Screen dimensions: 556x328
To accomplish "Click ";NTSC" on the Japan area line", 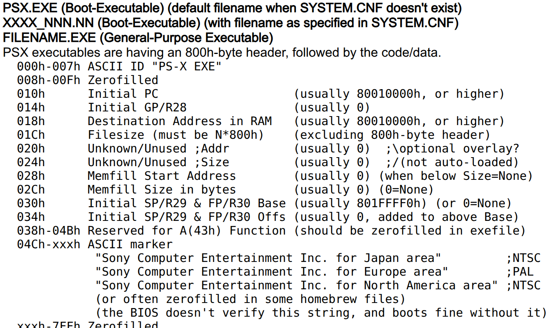I will [523, 258].
